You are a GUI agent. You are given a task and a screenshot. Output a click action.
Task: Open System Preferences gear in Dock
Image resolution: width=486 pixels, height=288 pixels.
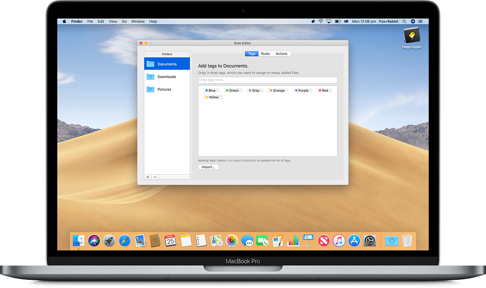(370, 240)
